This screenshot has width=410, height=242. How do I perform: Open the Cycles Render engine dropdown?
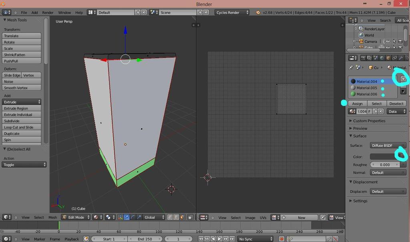232,12
